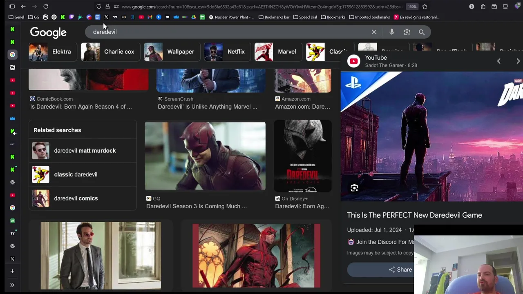Open the shield tracking protection icon

point(99,7)
